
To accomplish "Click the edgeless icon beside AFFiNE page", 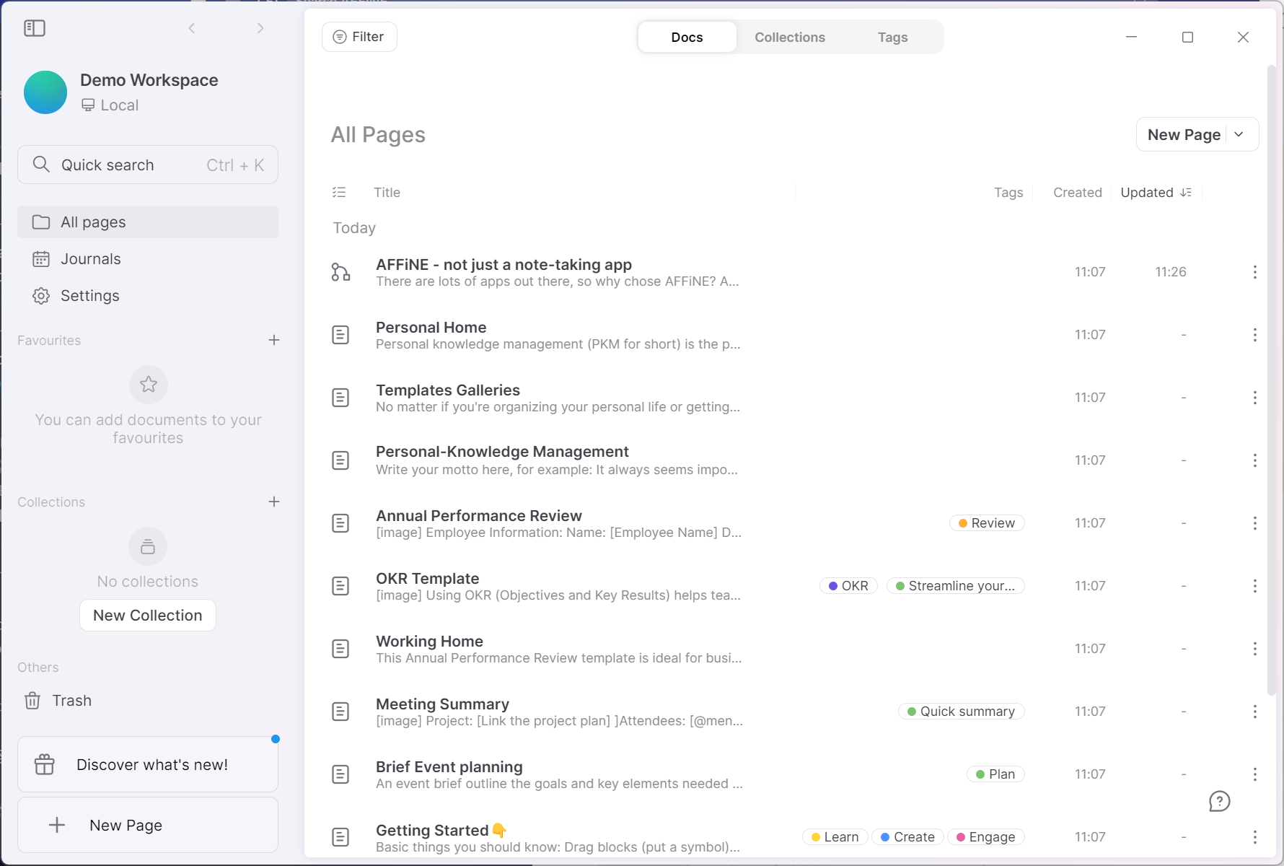I will coord(340,272).
